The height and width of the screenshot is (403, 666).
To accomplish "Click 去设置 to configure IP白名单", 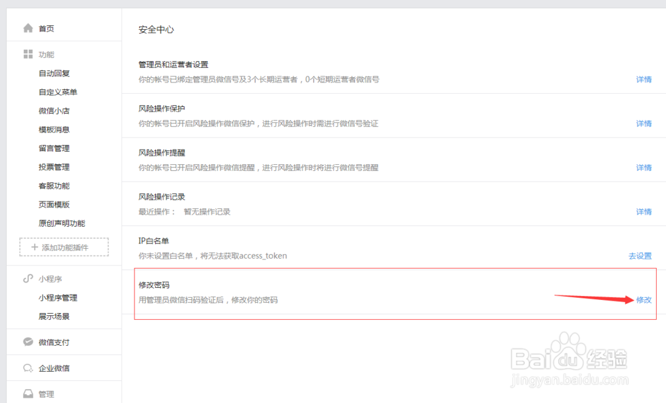I will (641, 255).
